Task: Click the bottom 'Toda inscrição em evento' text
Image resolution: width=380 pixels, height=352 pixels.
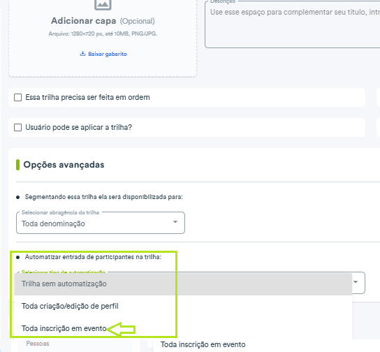Action: [x=203, y=344]
